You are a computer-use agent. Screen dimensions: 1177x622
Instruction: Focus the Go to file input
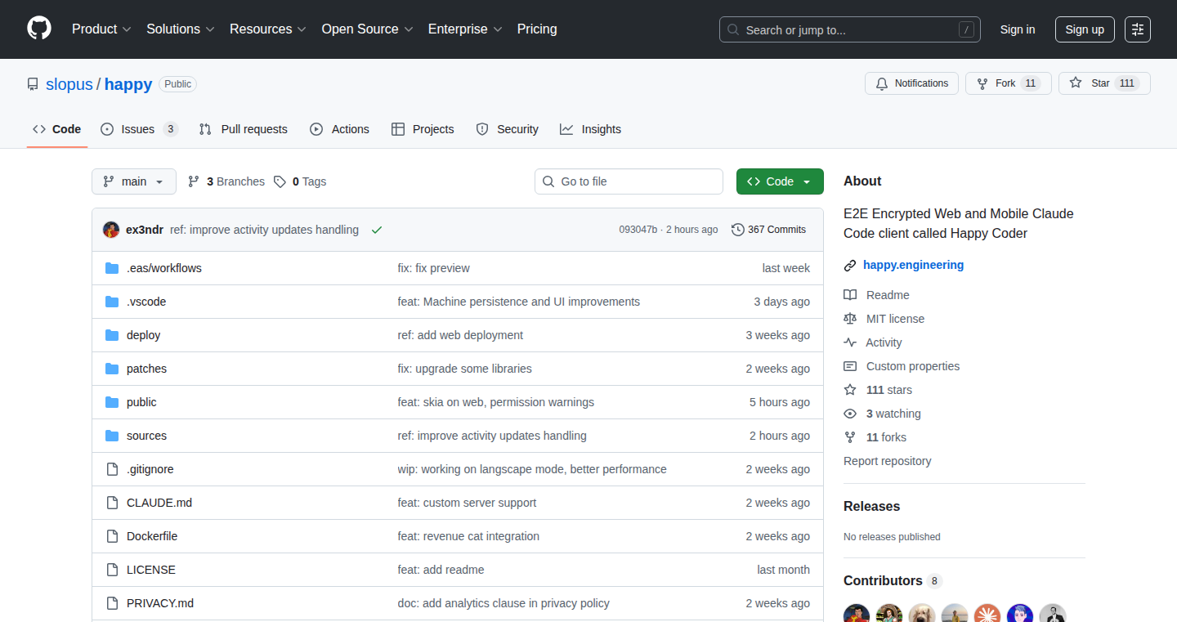[x=629, y=181]
